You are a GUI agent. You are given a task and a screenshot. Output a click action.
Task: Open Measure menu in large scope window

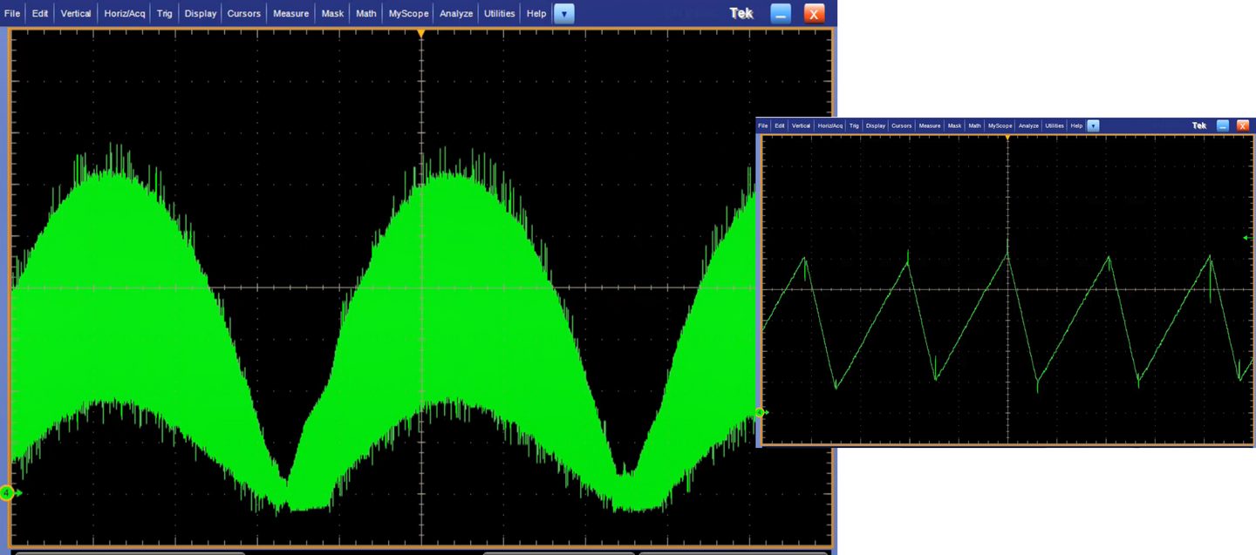[x=290, y=13]
